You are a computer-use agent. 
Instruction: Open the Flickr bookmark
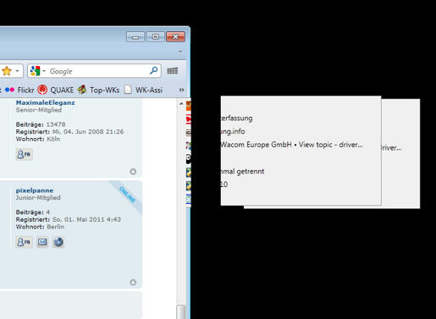[19, 90]
